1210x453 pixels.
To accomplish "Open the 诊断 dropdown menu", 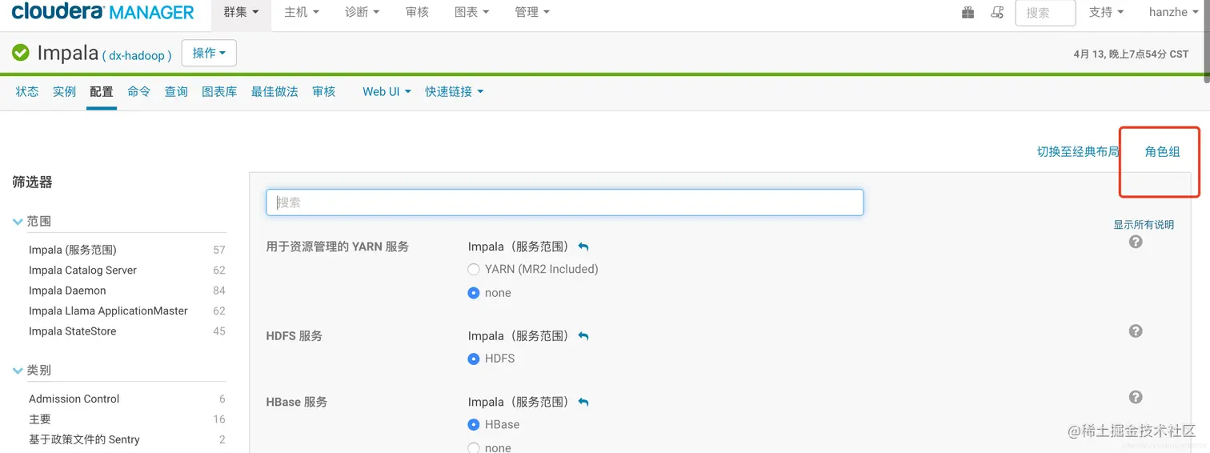I will tap(363, 13).
